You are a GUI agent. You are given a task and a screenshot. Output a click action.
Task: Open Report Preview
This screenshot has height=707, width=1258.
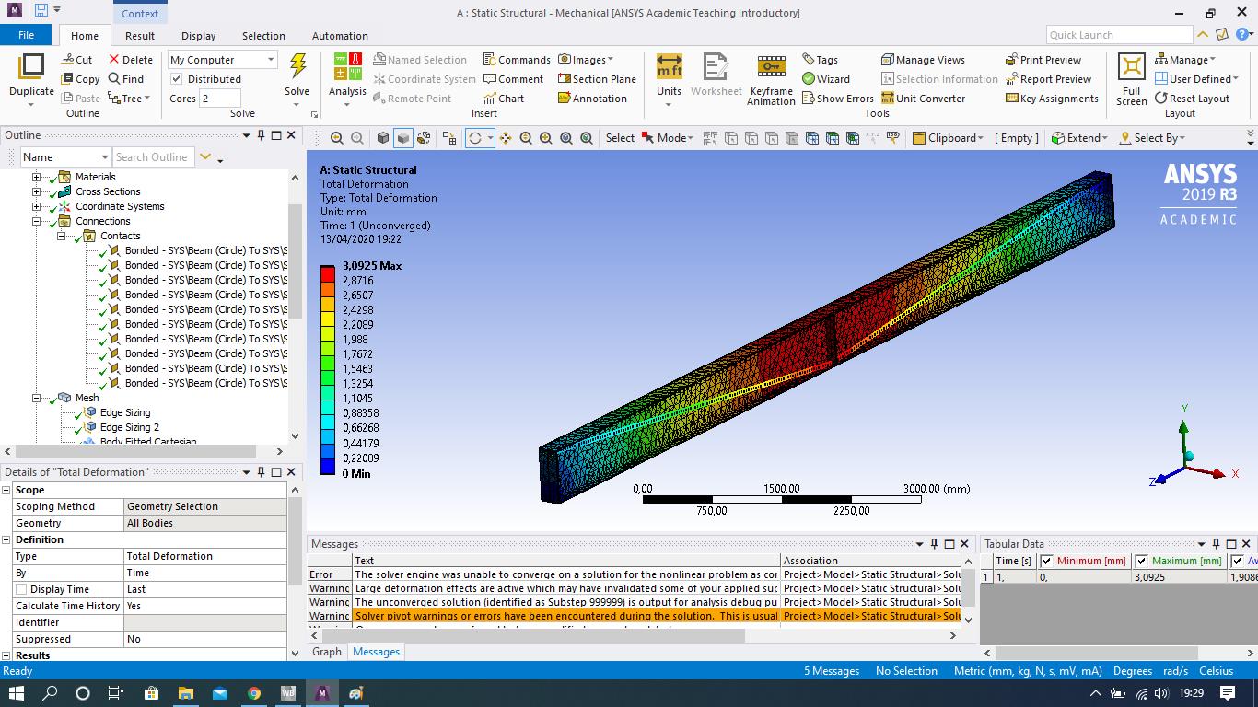tap(1049, 78)
